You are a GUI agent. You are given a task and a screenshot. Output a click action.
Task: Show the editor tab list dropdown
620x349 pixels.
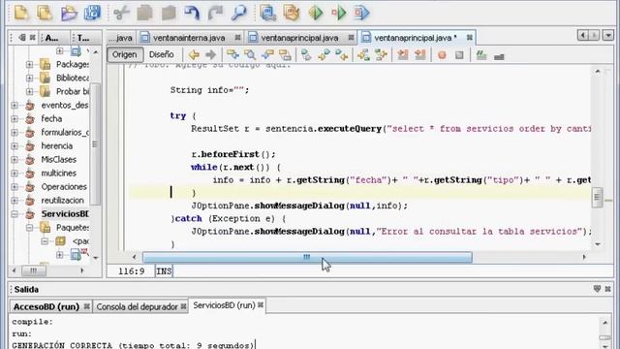[607, 36]
